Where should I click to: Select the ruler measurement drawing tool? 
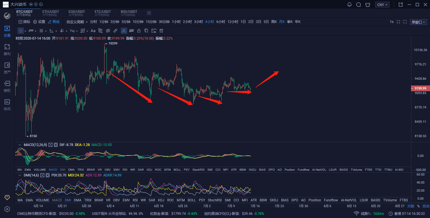(115, 31)
